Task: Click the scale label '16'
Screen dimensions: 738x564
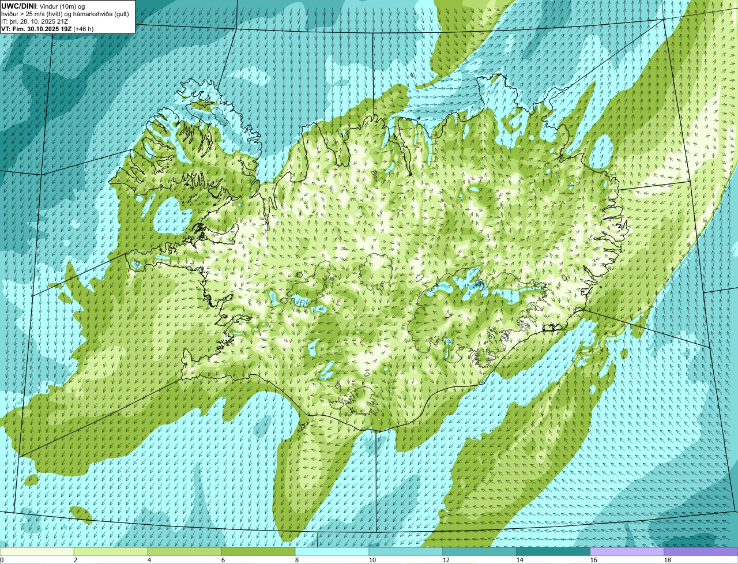Action: coord(594,560)
